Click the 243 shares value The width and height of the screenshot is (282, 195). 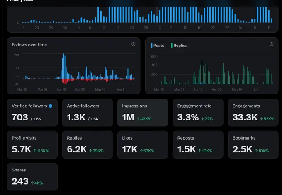20,181
